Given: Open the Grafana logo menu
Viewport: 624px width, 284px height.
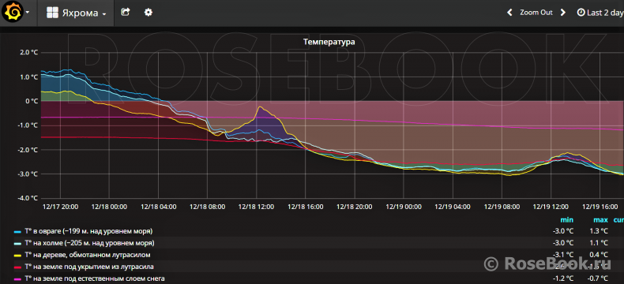Looking at the screenshot, I should [x=13, y=13].
